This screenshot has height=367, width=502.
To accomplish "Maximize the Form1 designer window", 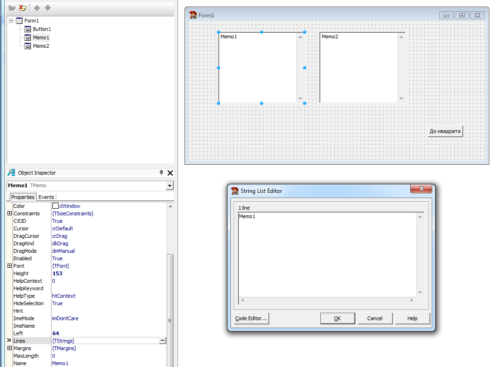I will (x=462, y=15).
